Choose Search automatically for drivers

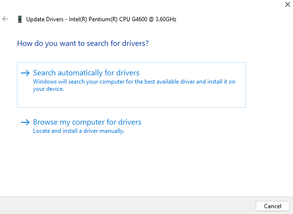point(86,73)
